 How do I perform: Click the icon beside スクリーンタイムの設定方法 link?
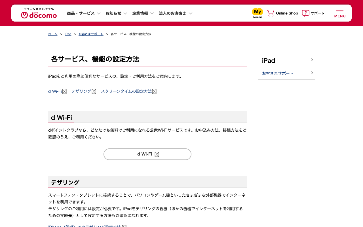click(154, 91)
